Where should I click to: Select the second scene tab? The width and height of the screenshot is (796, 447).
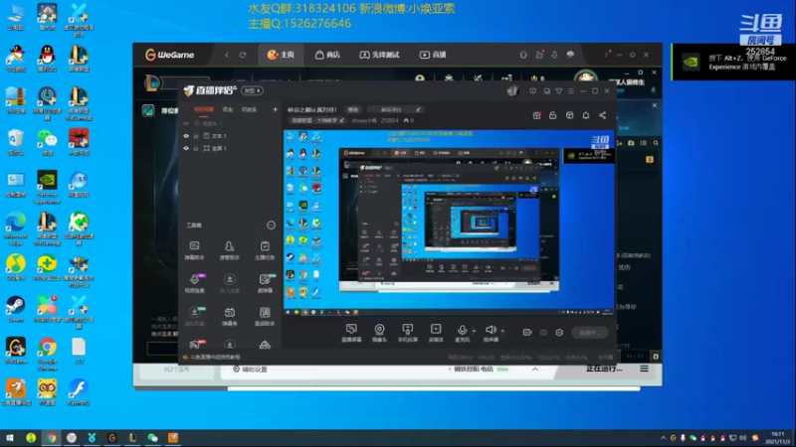(x=228, y=109)
